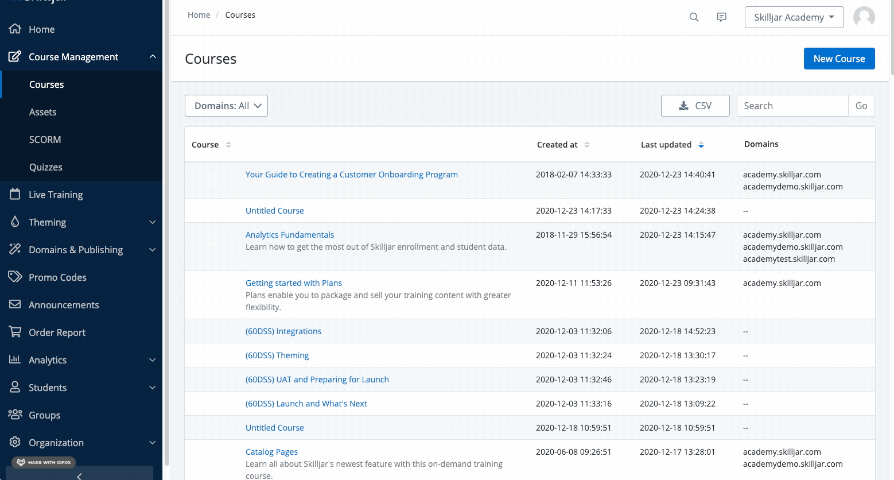Click the New Course button

pyautogui.click(x=839, y=59)
